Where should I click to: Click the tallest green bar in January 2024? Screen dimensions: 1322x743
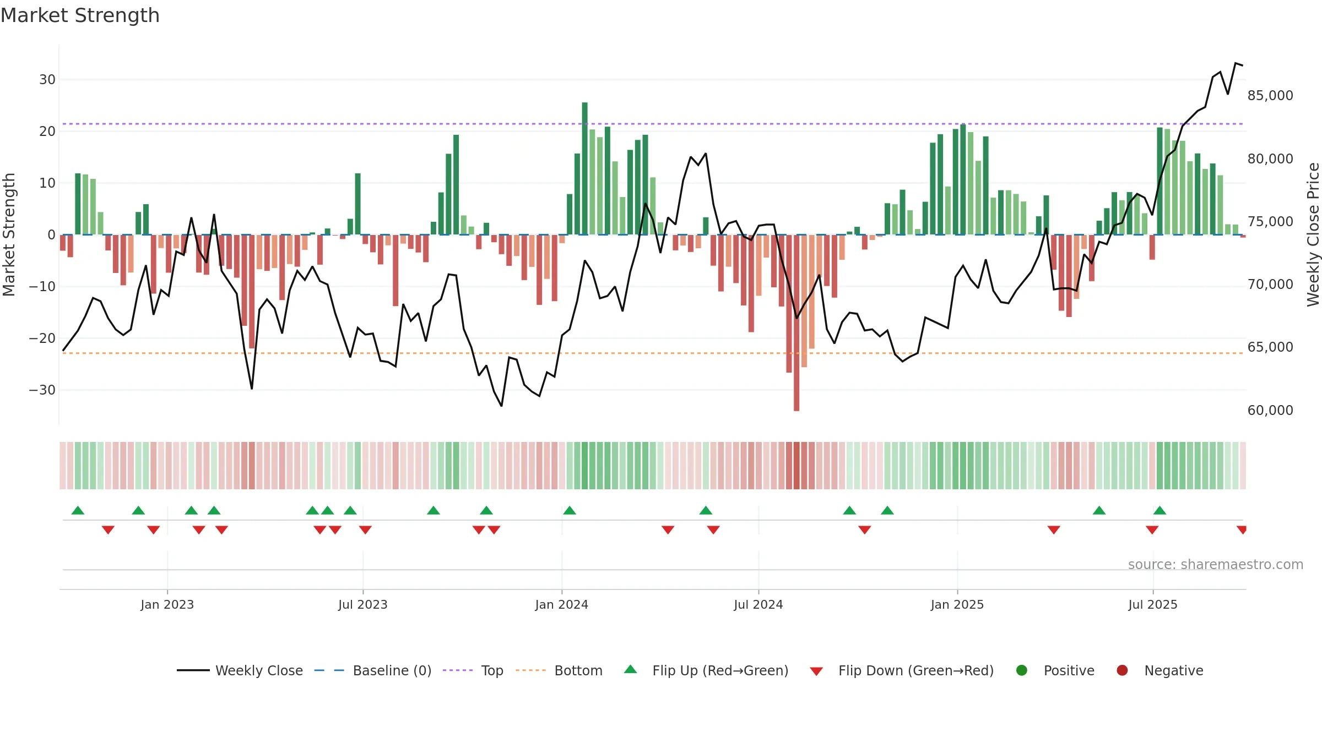coord(584,168)
